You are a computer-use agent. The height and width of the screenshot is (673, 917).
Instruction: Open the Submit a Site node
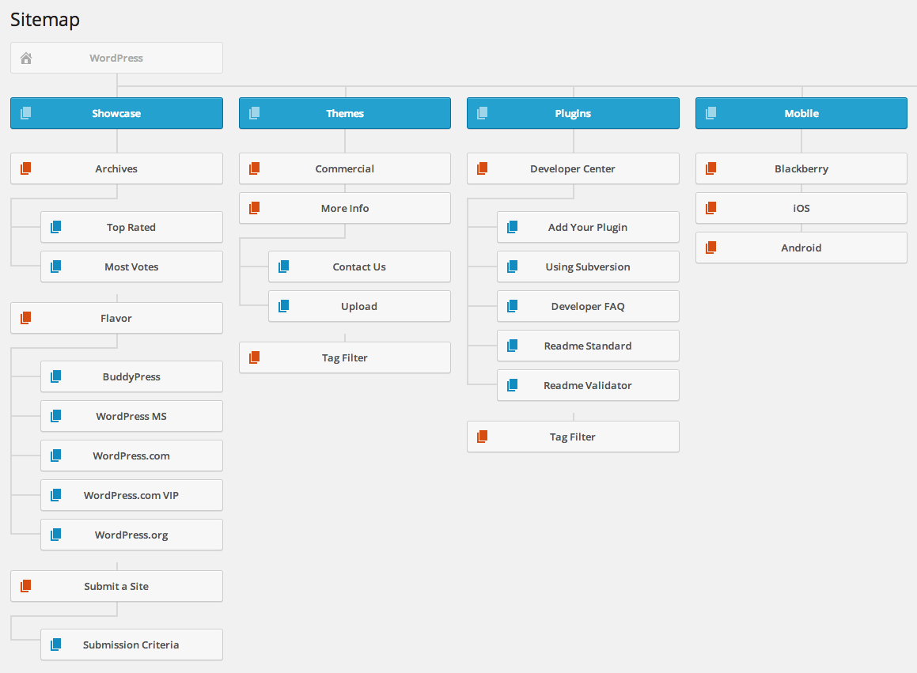(x=116, y=586)
